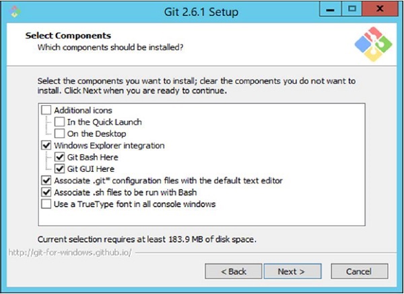Uncheck Windows Explorer integration
This screenshot has height=294, width=404.
tap(46, 146)
